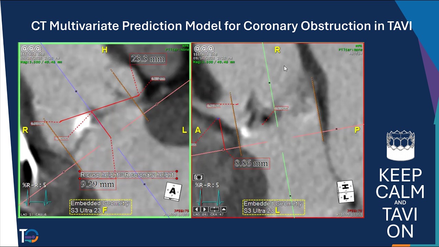Select the 0.839 mm label in green-framed view
The width and height of the screenshot is (439, 247).
(x=158, y=79)
